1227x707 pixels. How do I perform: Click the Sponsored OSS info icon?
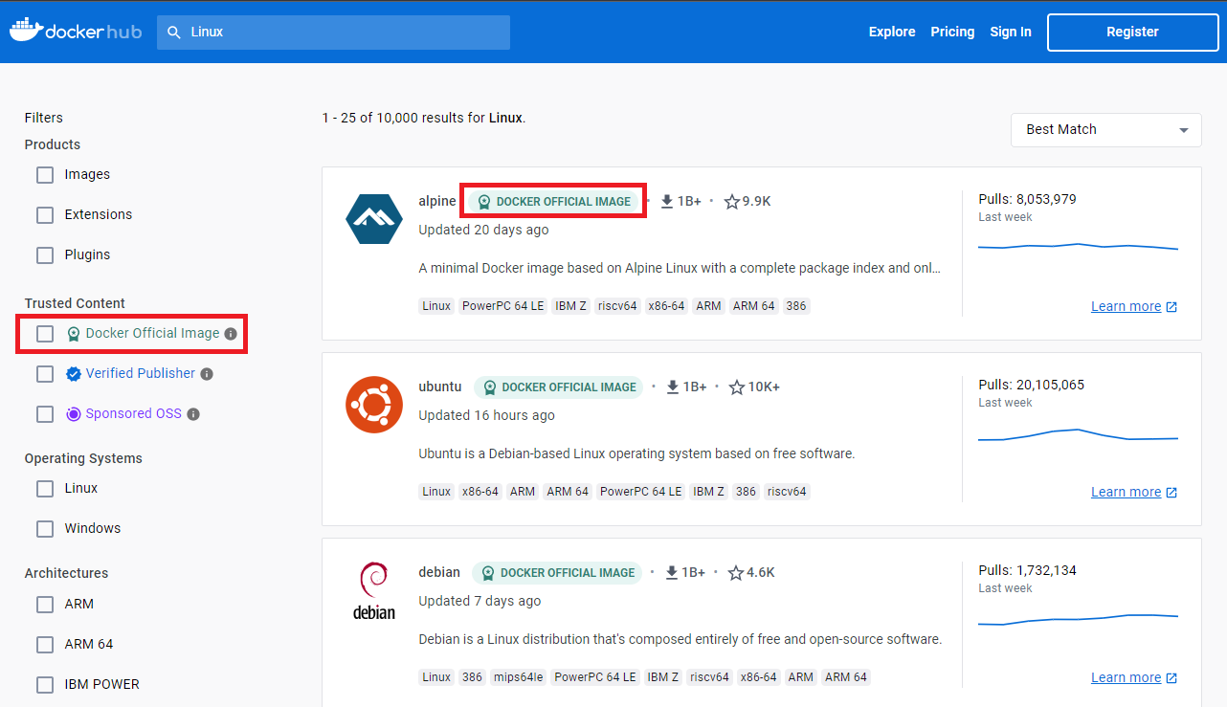[x=193, y=414]
